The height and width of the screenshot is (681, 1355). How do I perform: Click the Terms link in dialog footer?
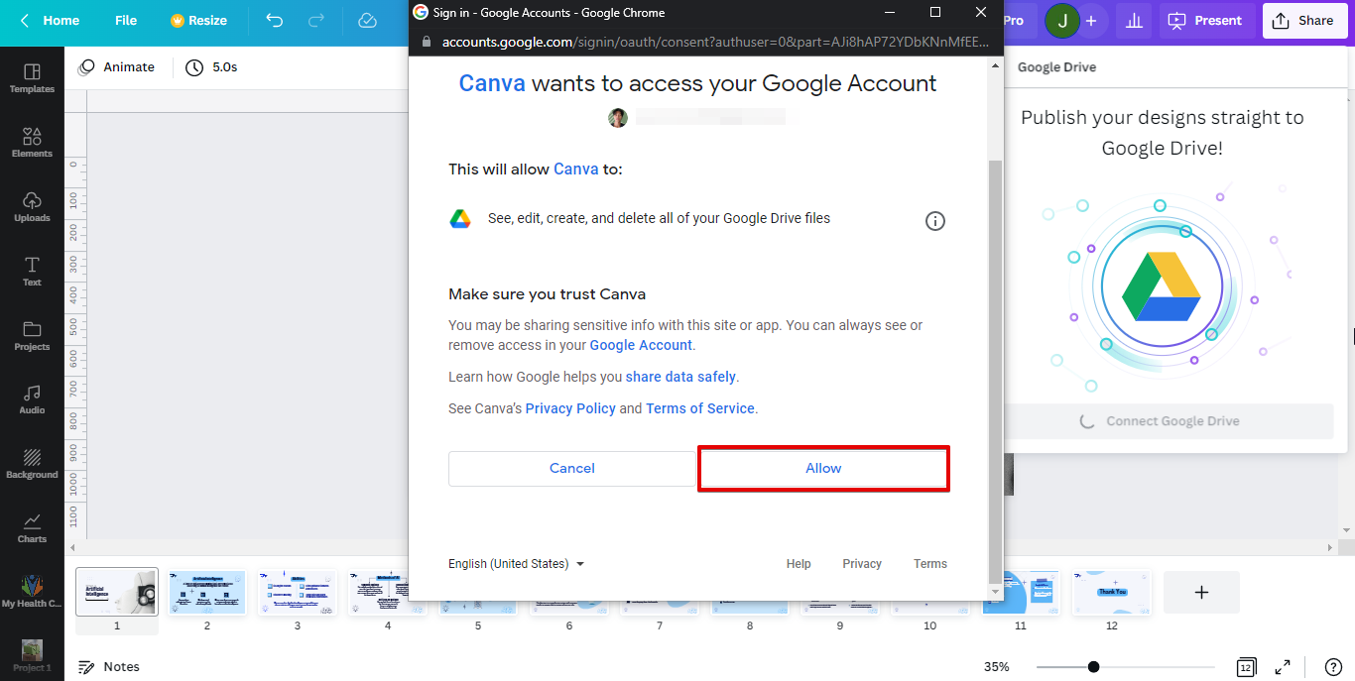click(930, 564)
